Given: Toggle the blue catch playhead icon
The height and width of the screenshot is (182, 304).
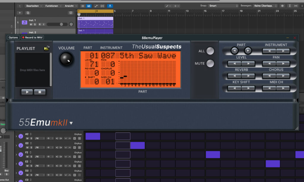Looking at the screenshot, I should [x=110, y=6].
